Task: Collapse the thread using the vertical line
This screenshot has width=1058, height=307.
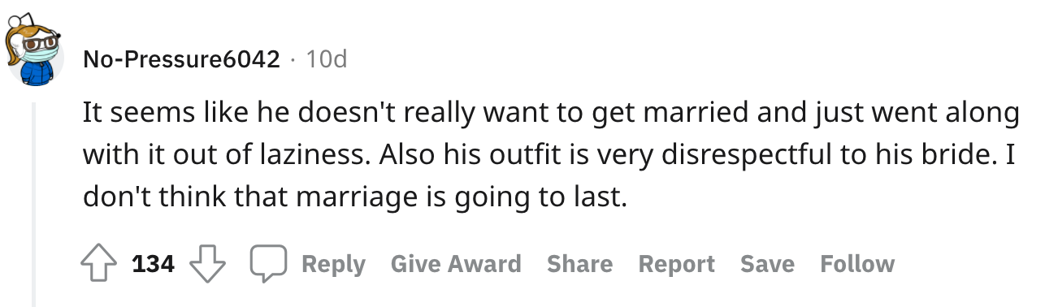Action: click(34, 204)
